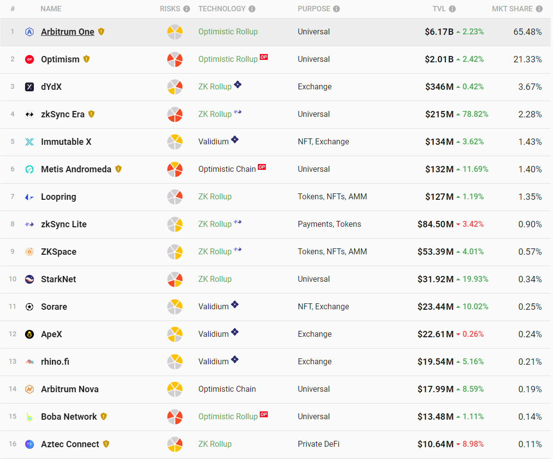Click the red OP badge on Optimism row
This screenshot has height=459, width=553.
pos(264,57)
